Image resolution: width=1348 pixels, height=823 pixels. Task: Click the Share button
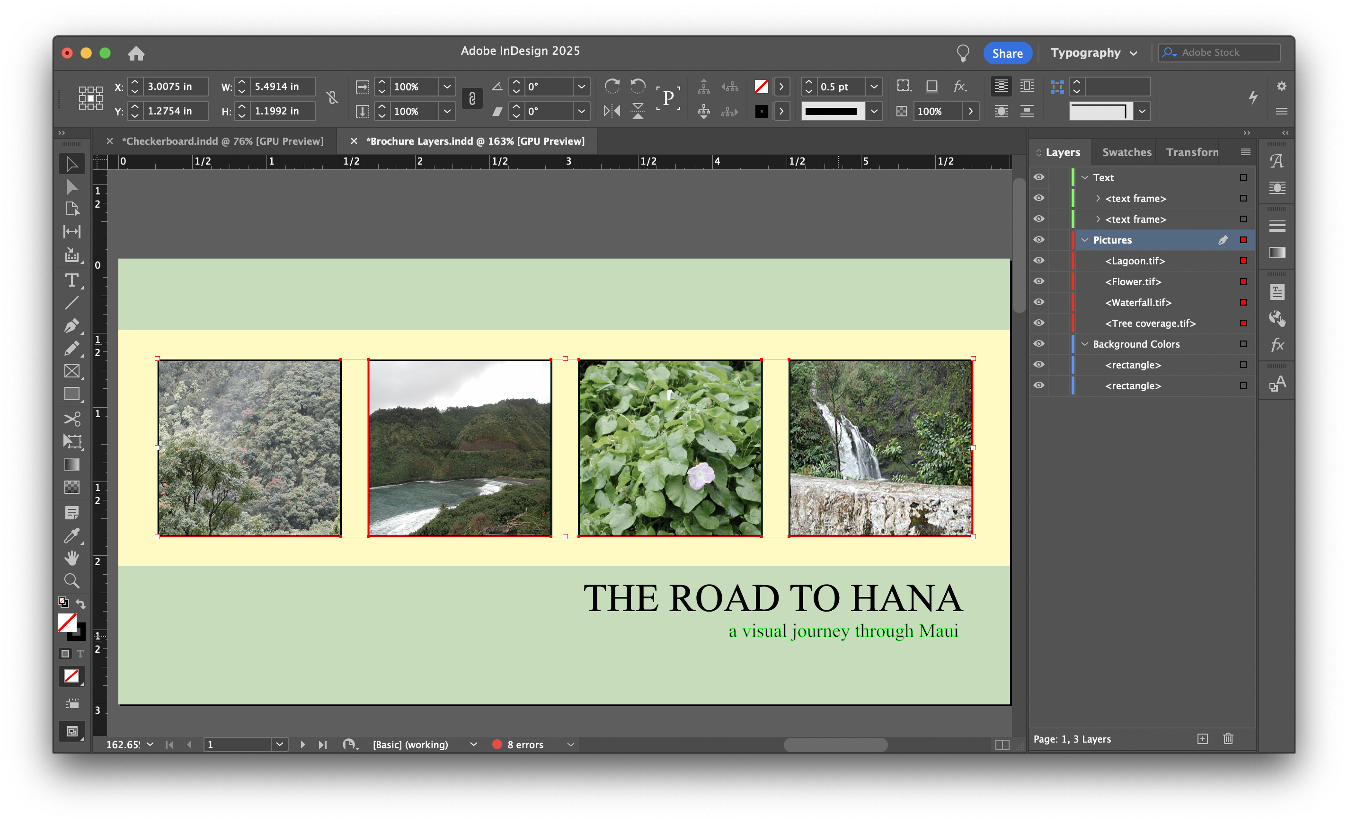tap(1007, 53)
